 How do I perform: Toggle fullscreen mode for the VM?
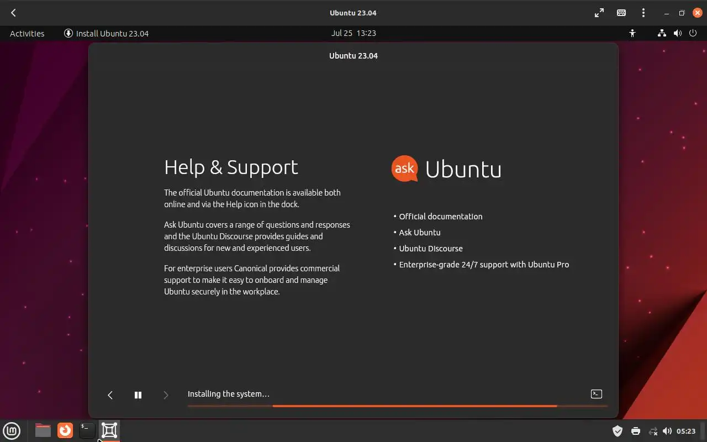coord(599,13)
